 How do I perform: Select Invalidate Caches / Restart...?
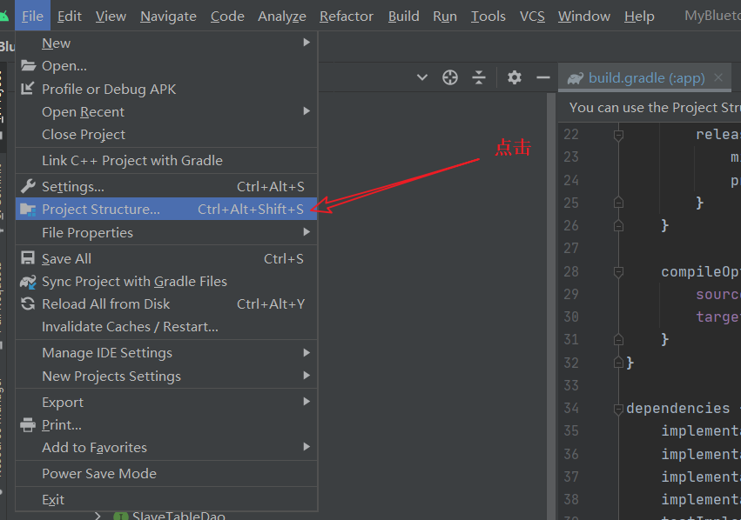click(x=166, y=327)
